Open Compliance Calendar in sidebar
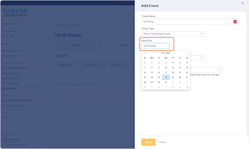This screenshot has width=249, height=149. 14,106
